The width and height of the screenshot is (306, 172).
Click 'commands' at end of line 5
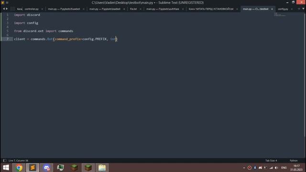click(x=66, y=31)
